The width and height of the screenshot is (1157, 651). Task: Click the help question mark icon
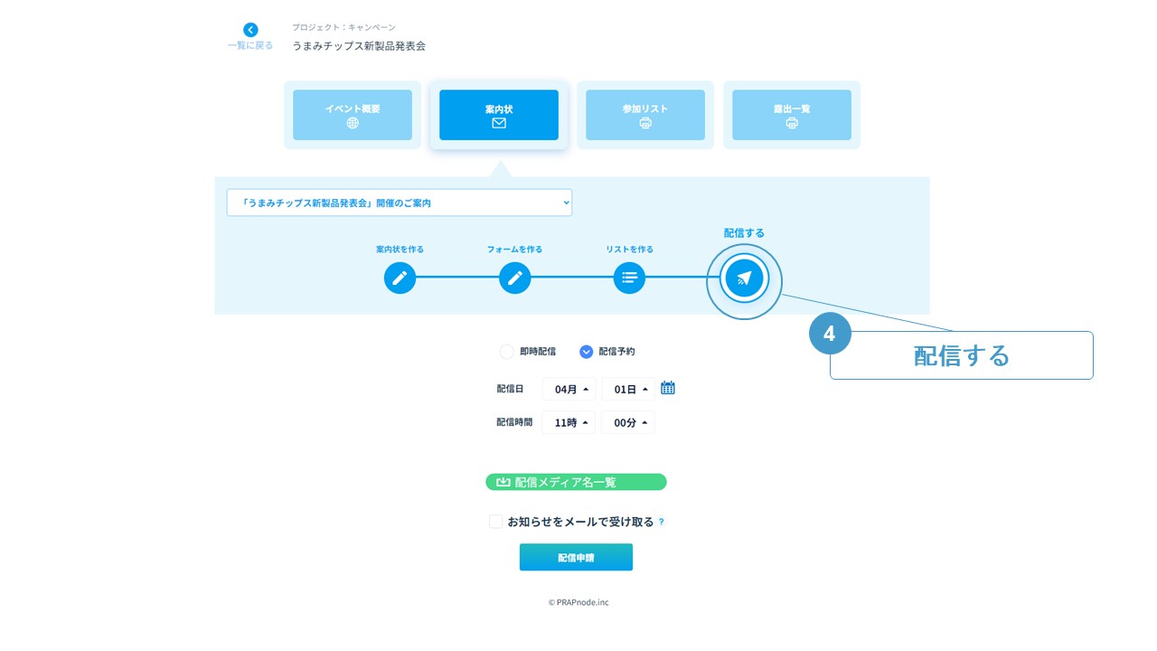tap(662, 522)
